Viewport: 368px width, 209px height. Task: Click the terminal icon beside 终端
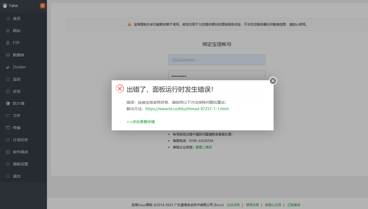pyautogui.click(x=8, y=128)
